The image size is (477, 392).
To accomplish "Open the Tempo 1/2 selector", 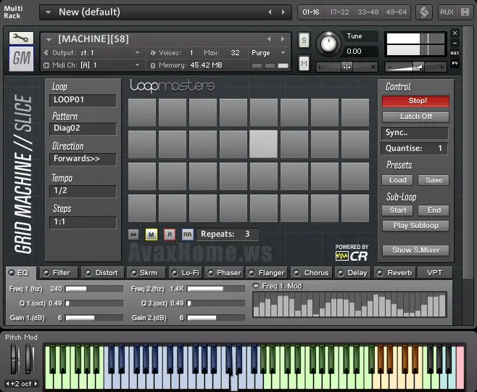I will (83, 191).
